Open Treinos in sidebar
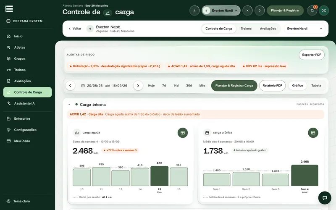The image size is (336, 210). [27, 70]
